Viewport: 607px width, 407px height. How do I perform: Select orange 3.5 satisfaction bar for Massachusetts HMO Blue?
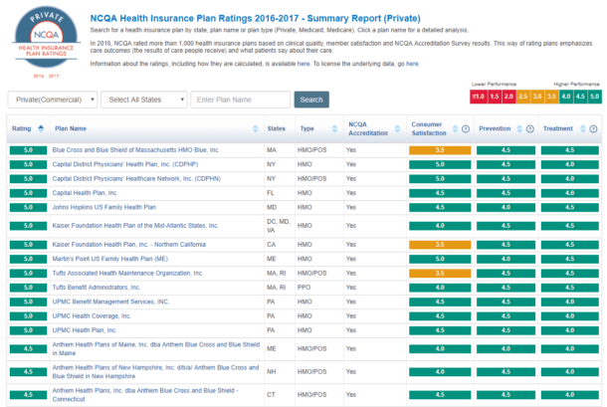coord(440,150)
